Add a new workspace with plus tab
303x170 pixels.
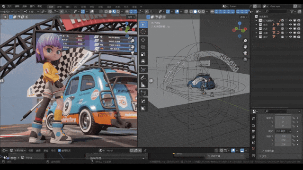tap(141, 7)
